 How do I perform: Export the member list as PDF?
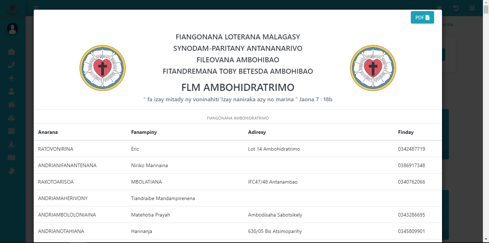[x=422, y=18]
